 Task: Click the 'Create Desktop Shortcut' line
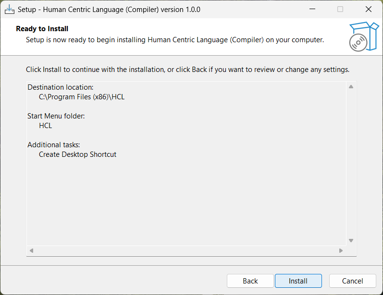pyautogui.click(x=77, y=154)
